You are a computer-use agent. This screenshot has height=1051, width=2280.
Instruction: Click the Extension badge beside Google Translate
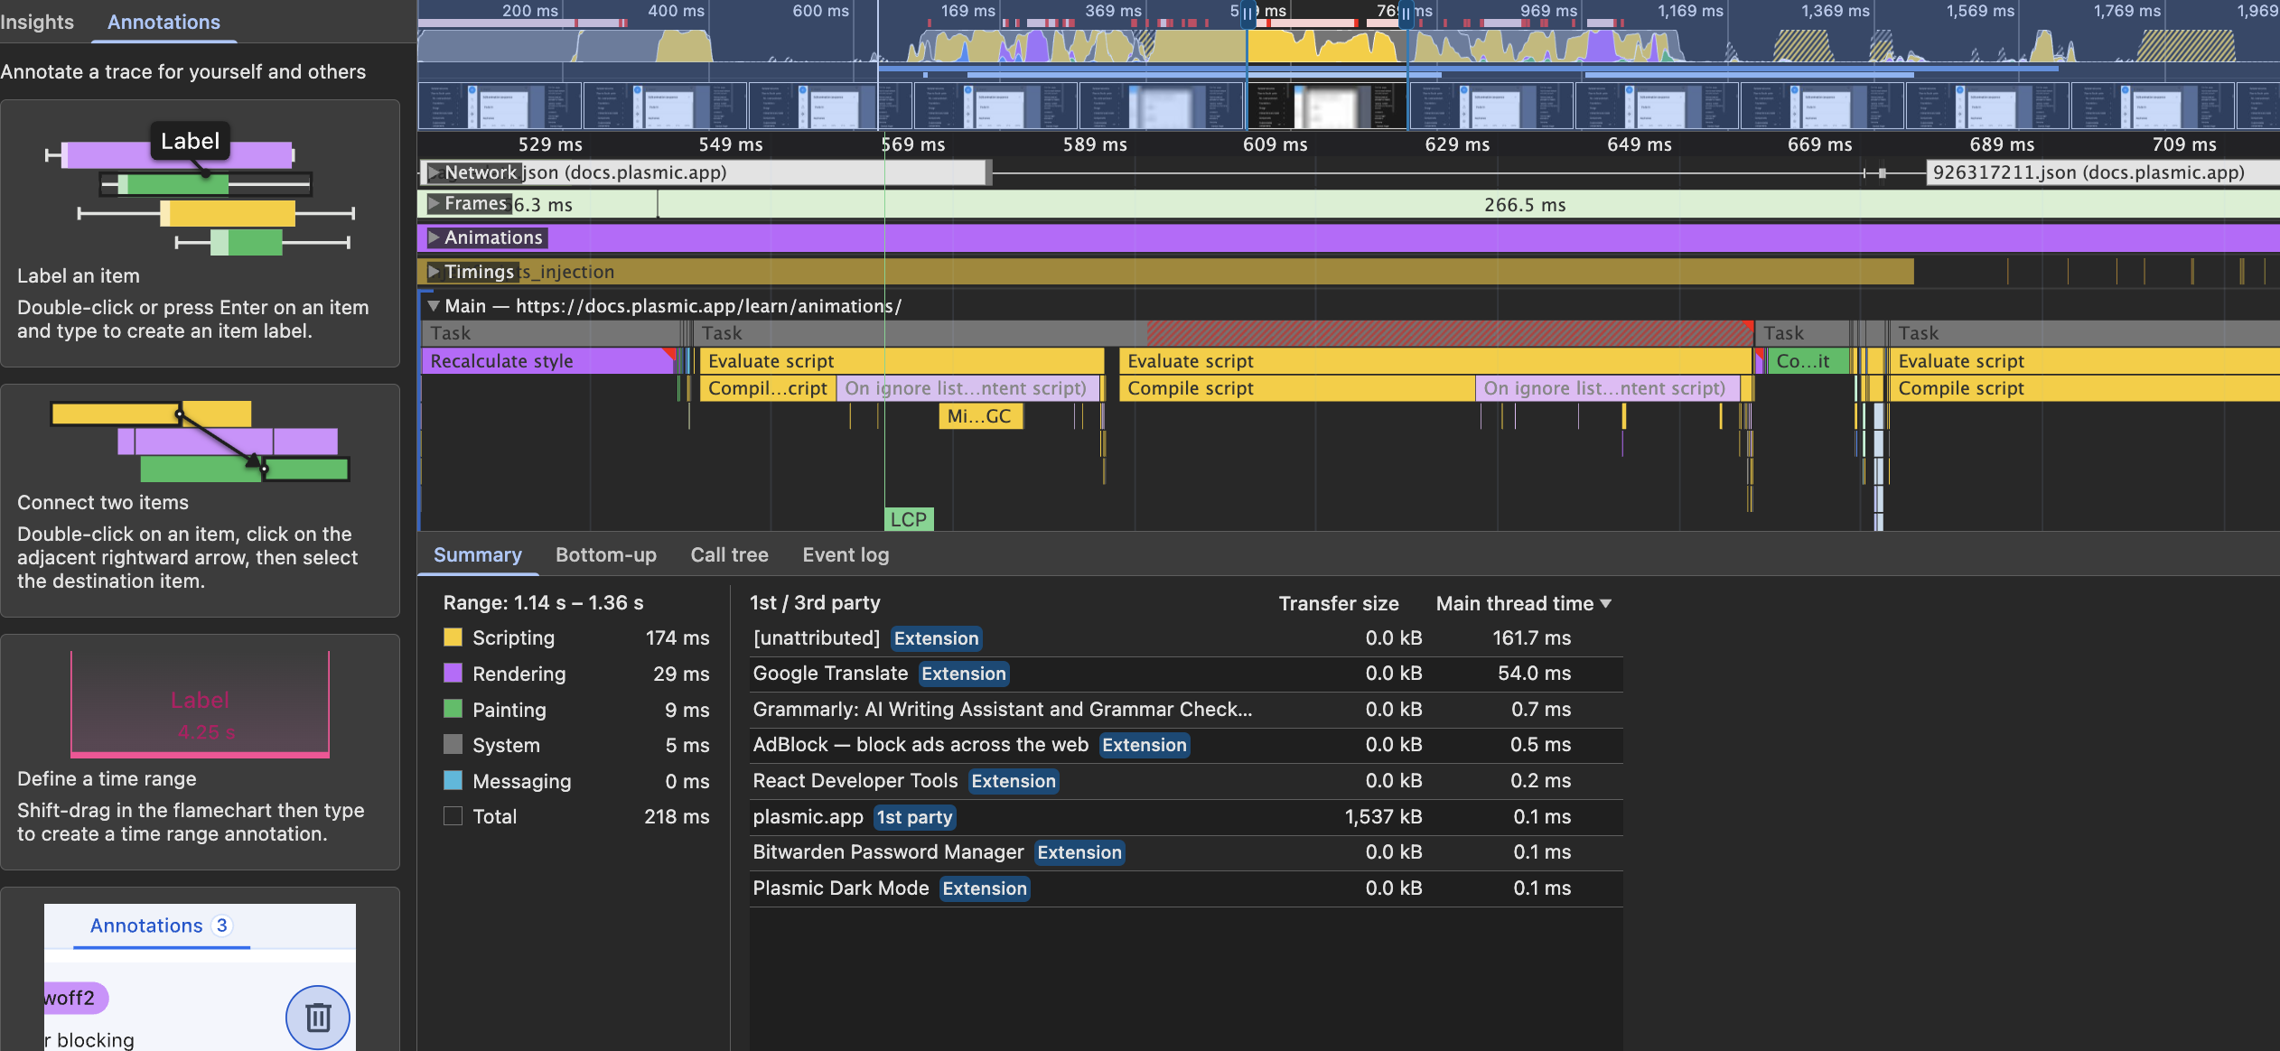[963, 674]
